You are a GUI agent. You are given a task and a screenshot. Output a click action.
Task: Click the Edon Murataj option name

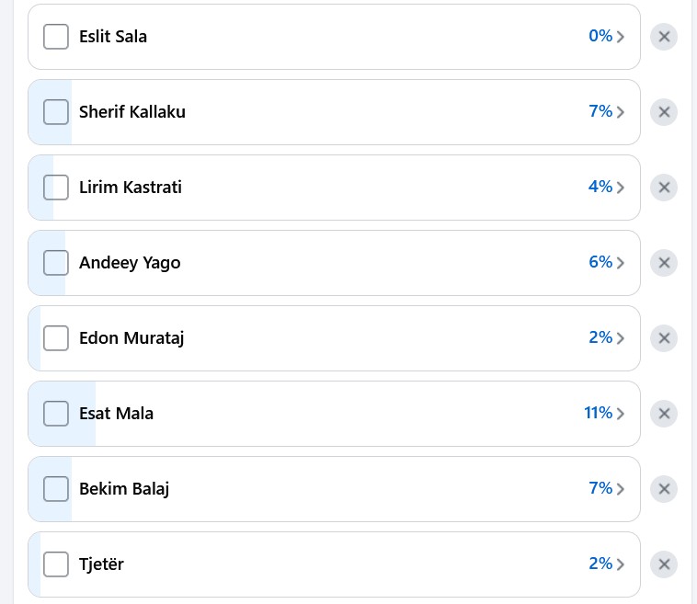tap(131, 338)
